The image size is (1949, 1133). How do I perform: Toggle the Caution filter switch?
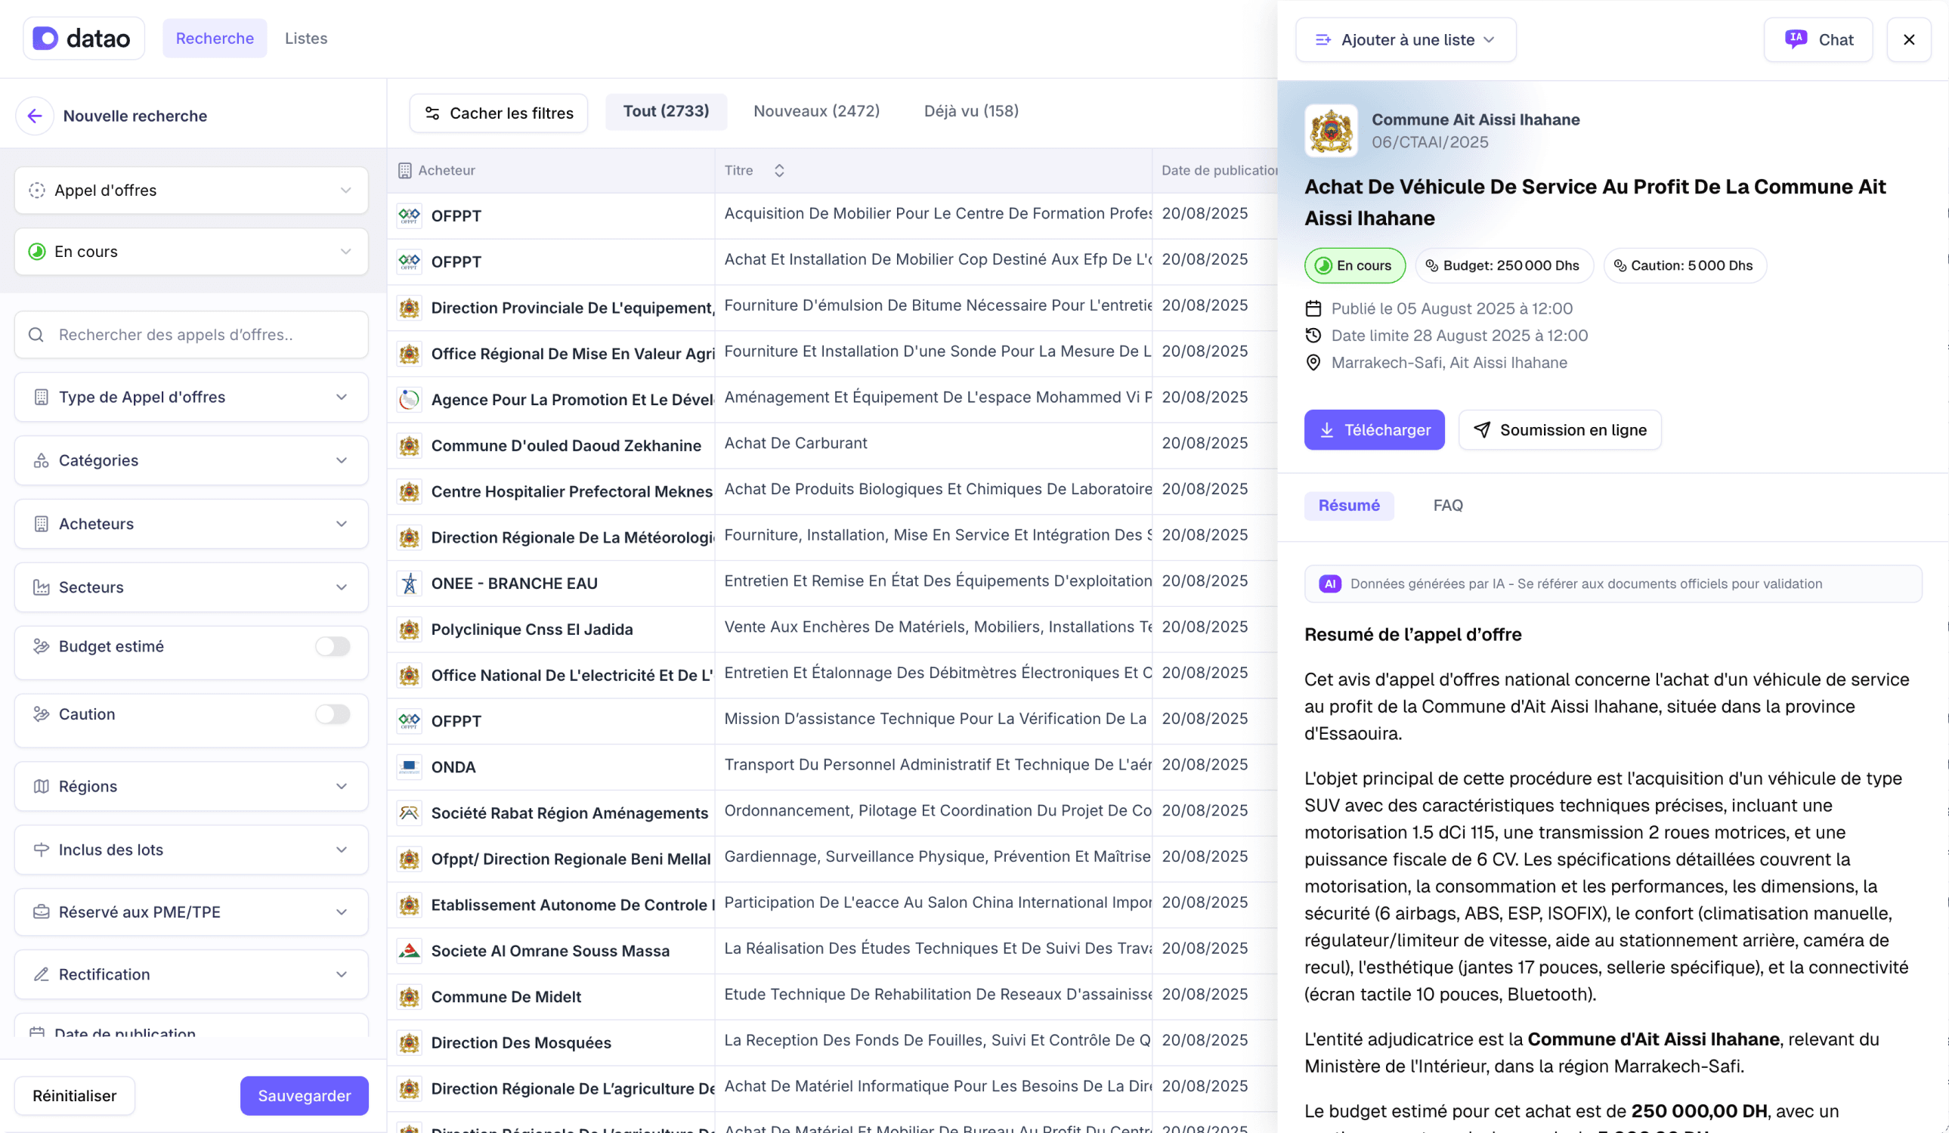tap(333, 714)
